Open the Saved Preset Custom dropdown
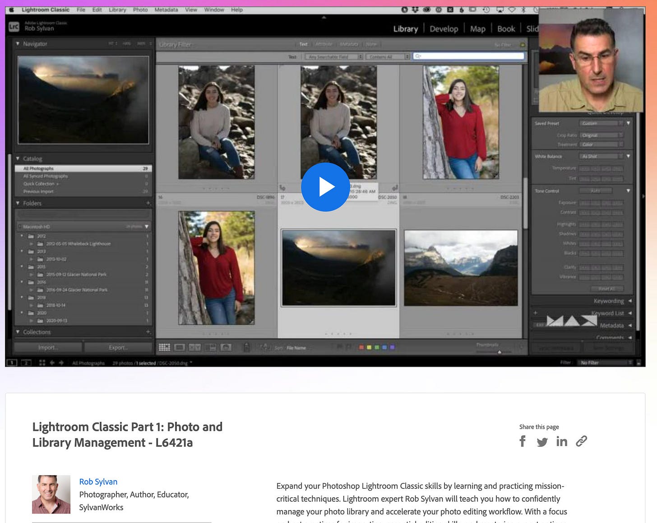This screenshot has width=657, height=523. pyautogui.click(x=601, y=123)
